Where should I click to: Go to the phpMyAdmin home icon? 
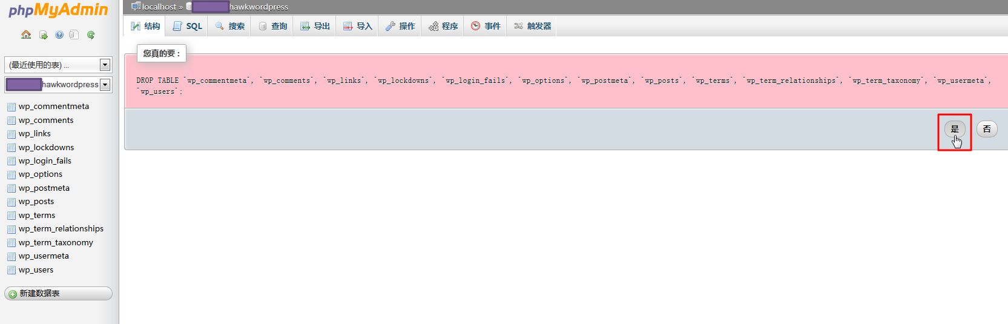[26, 35]
